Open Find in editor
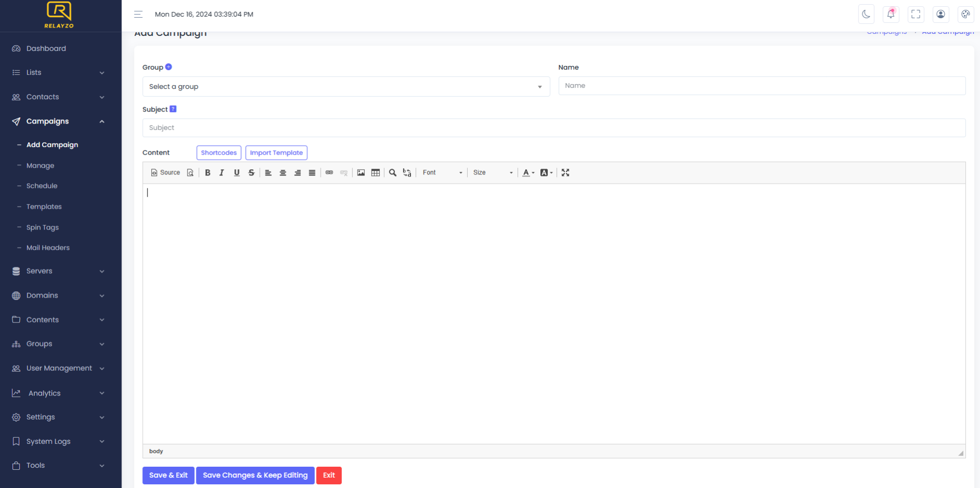The height and width of the screenshot is (488, 980). pos(392,173)
